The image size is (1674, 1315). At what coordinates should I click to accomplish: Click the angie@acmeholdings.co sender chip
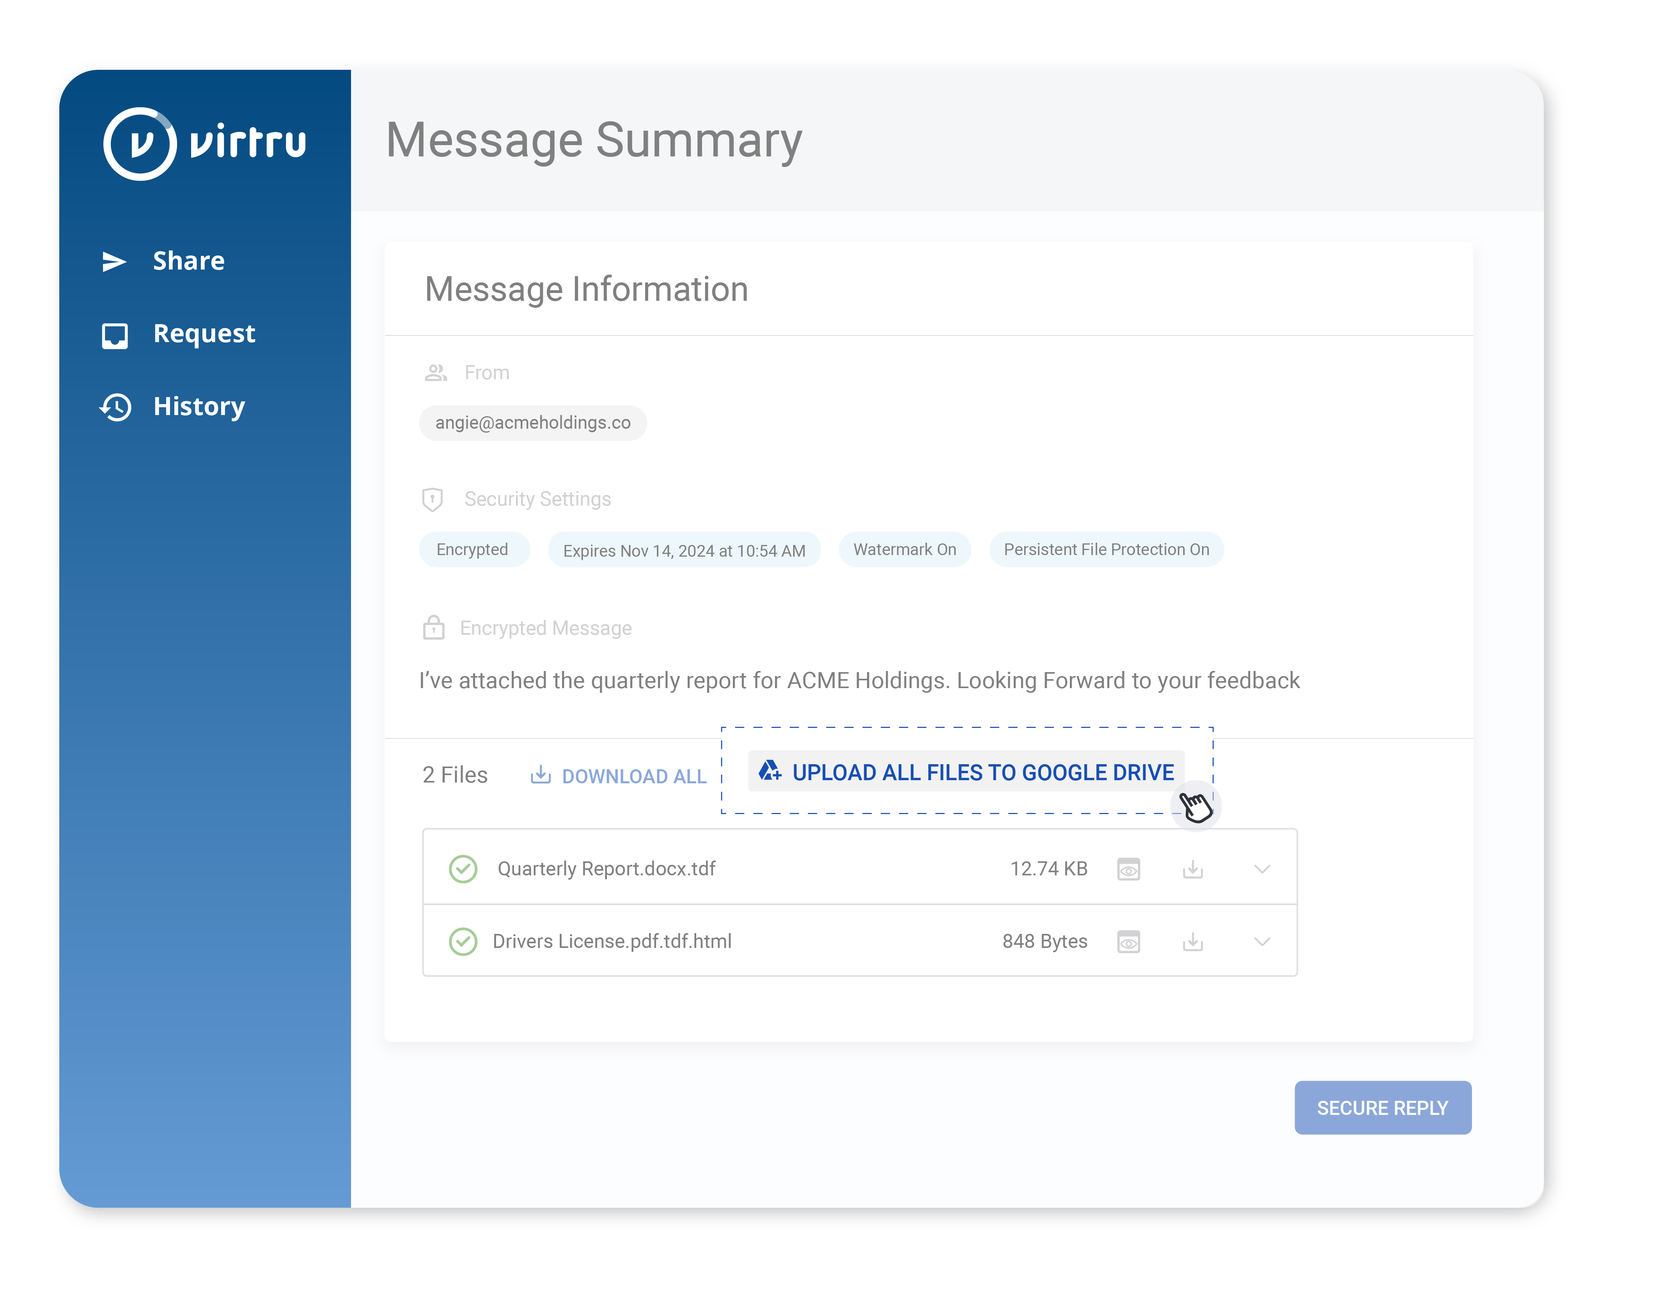(533, 423)
